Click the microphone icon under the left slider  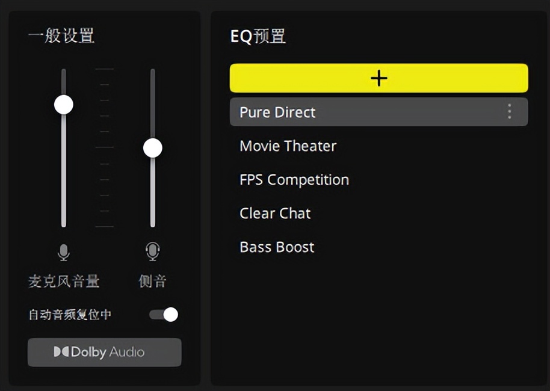pyautogui.click(x=64, y=252)
